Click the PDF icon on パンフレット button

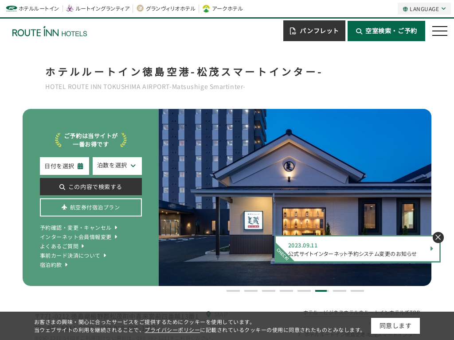pyautogui.click(x=293, y=31)
